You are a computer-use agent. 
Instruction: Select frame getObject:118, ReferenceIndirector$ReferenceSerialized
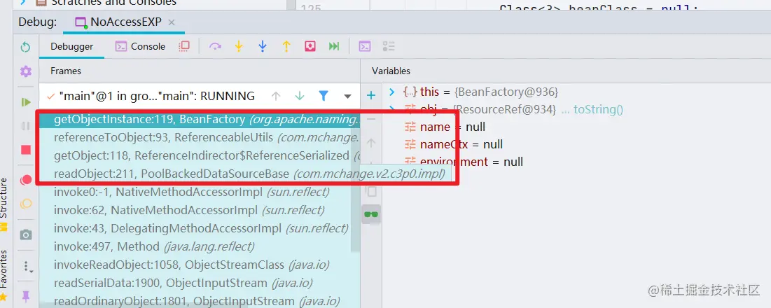[x=200, y=155]
